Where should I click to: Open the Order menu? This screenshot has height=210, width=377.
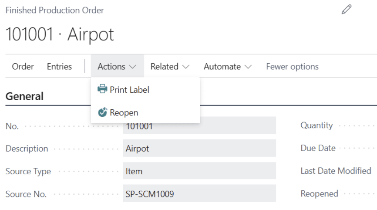tap(23, 67)
